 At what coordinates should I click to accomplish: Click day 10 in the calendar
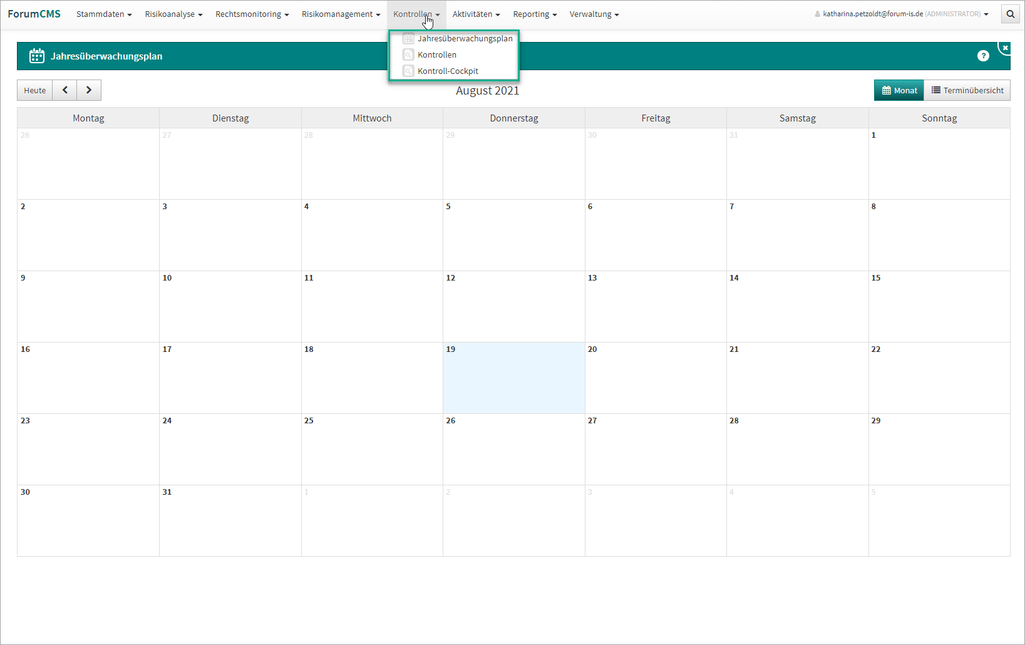230,306
